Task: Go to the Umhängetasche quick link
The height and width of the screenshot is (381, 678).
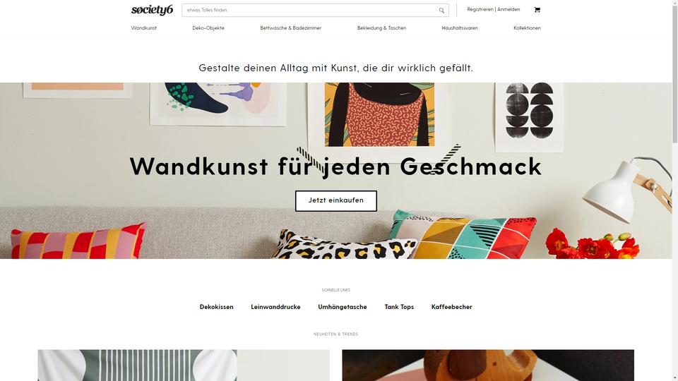Action: 343,307
